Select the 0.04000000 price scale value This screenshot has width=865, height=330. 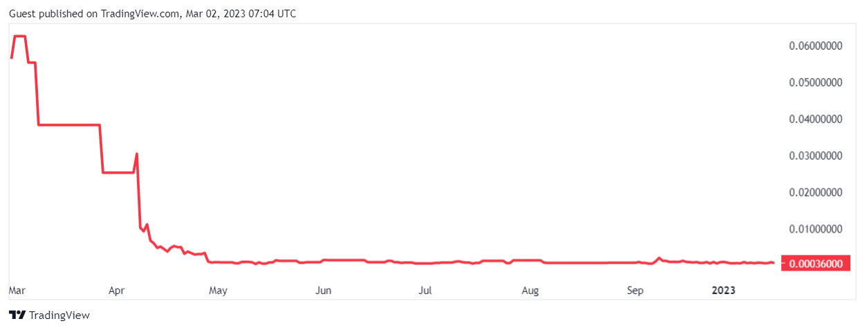pyautogui.click(x=815, y=119)
